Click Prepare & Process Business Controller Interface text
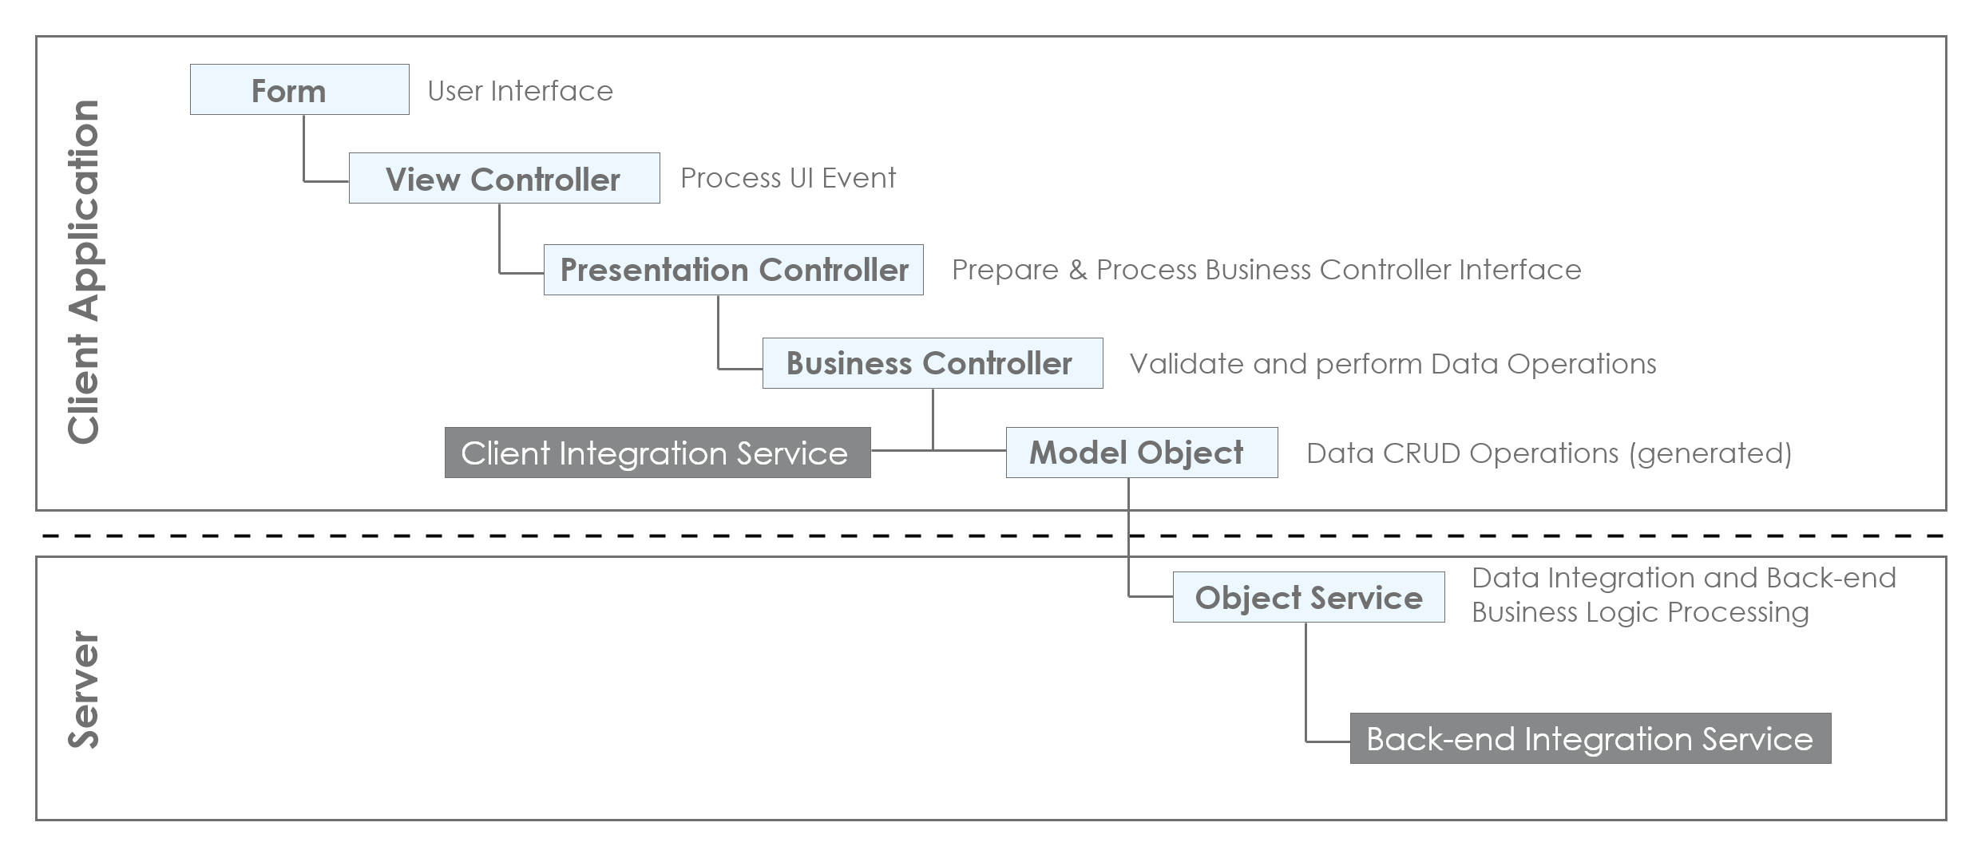Image resolution: width=1981 pixels, height=862 pixels. coord(1266,270)
